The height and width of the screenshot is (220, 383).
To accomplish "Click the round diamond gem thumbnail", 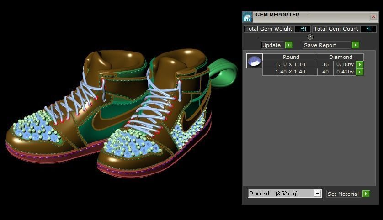I will click(254, 61).
